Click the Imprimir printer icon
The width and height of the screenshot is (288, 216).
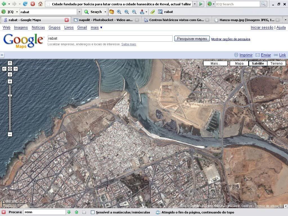236,55
